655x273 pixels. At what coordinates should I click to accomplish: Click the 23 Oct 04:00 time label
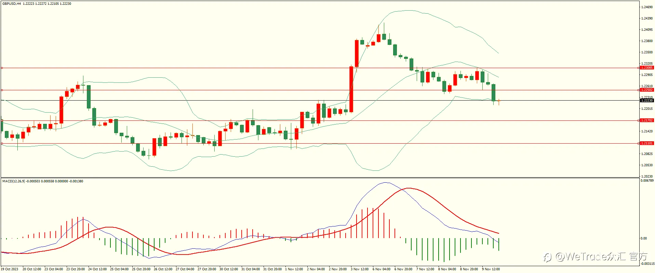click(x=54, y=269)
